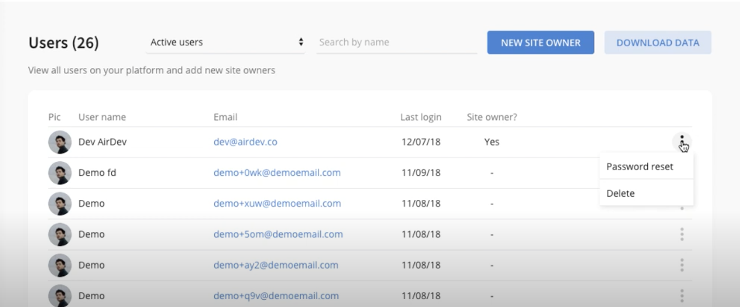This screenshot has height=307, width=740.
Task: Select the avatar of user Demo fd
Action: tap(60, 173)
